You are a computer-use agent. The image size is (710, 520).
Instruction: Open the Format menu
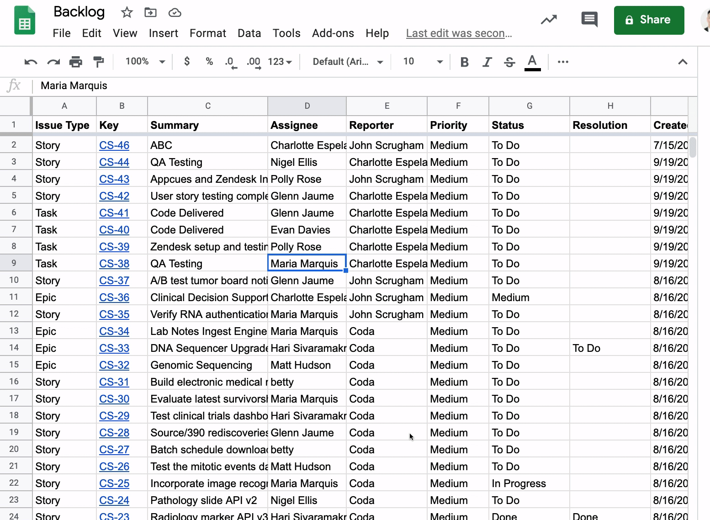[207, 33]
